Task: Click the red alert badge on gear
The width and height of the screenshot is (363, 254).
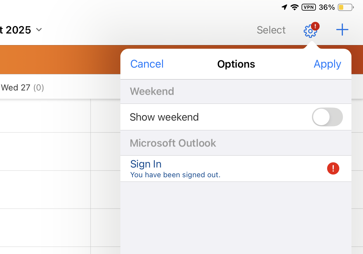Action: tap(315, 26)
